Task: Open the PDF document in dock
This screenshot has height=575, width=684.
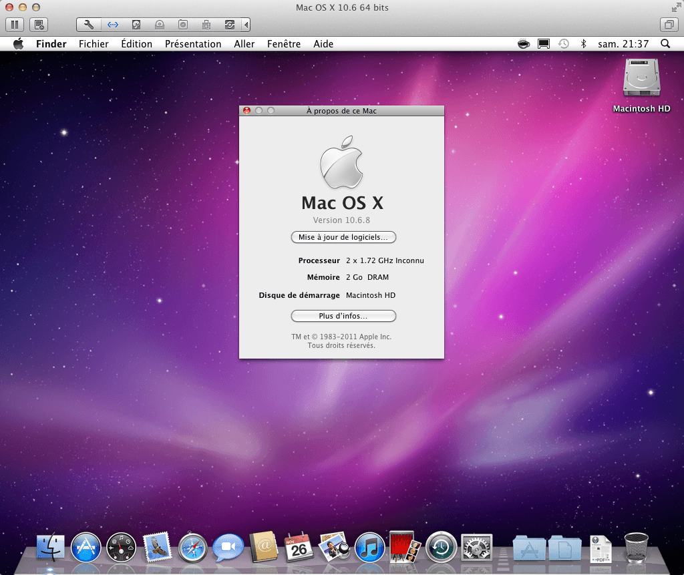Action: (601, 549)
